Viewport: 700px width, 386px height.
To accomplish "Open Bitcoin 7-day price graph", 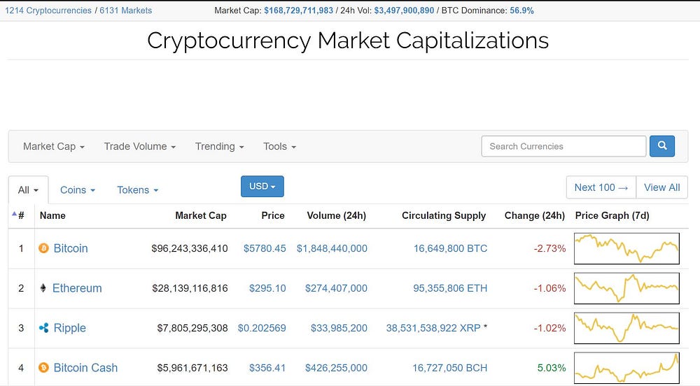I will coord(626,248).
